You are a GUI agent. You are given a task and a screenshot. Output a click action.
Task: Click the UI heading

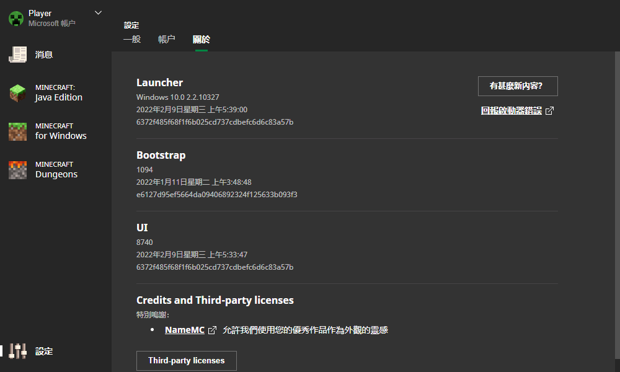(142, 228)
